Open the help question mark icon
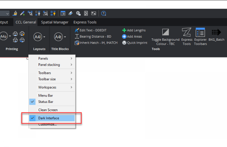The width and height of the screenshot is (227, 147). [104, 14]
